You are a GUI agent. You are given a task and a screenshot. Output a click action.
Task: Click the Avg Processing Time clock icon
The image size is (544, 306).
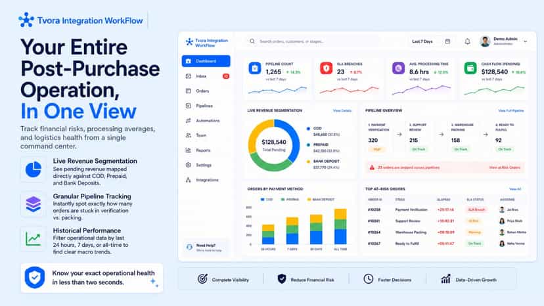click(398, 68)
